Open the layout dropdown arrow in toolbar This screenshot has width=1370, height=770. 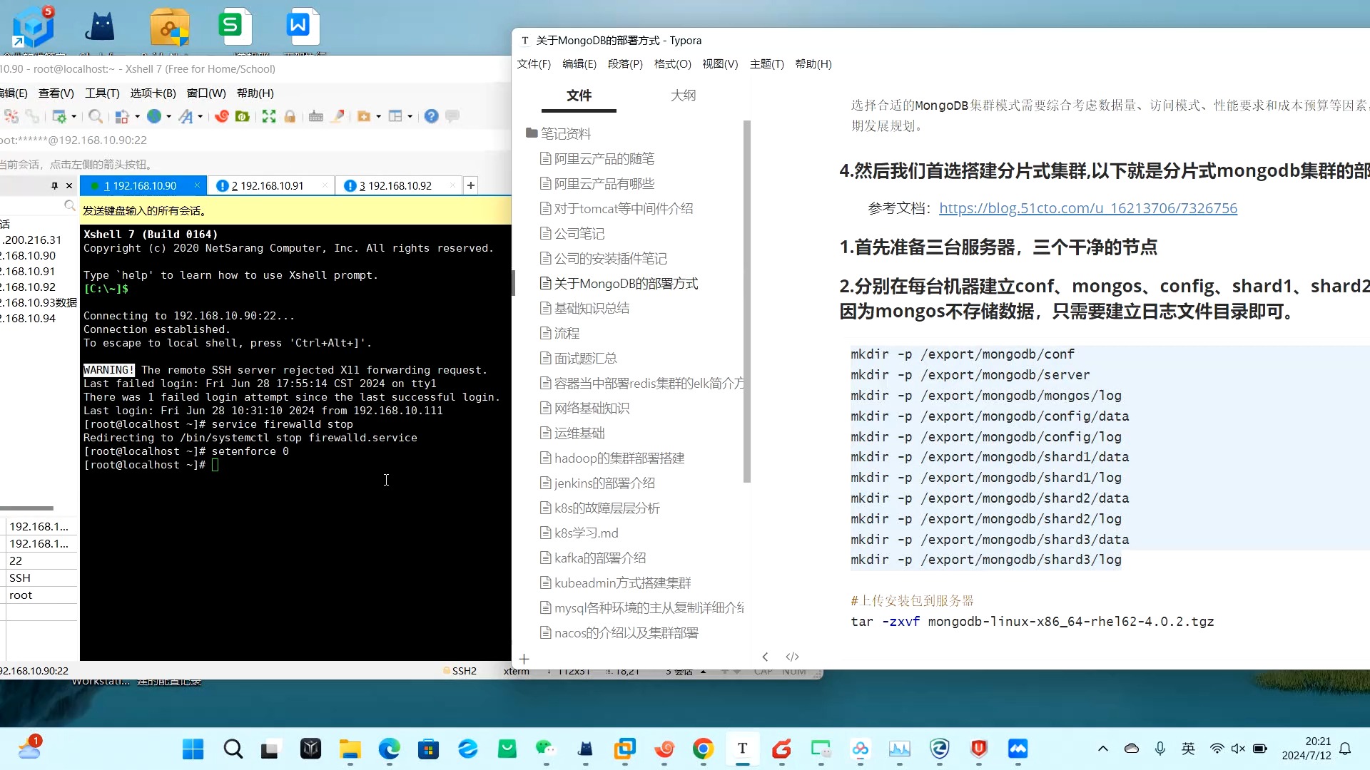(410, 115)
